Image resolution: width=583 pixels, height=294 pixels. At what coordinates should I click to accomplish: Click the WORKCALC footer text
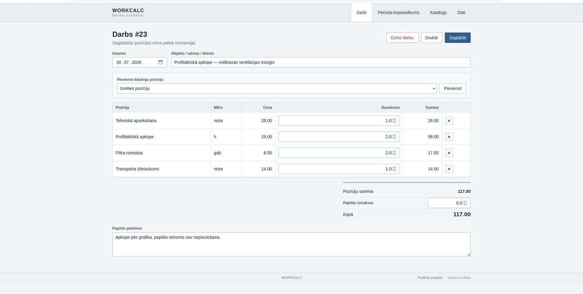[291, 277]
